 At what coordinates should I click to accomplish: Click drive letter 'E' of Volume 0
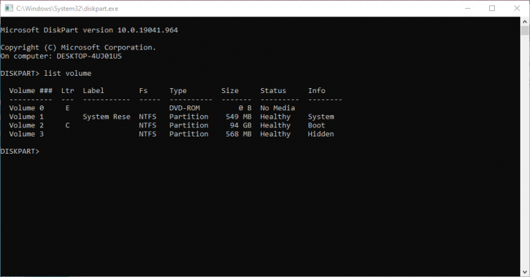[x=68, y=108]
